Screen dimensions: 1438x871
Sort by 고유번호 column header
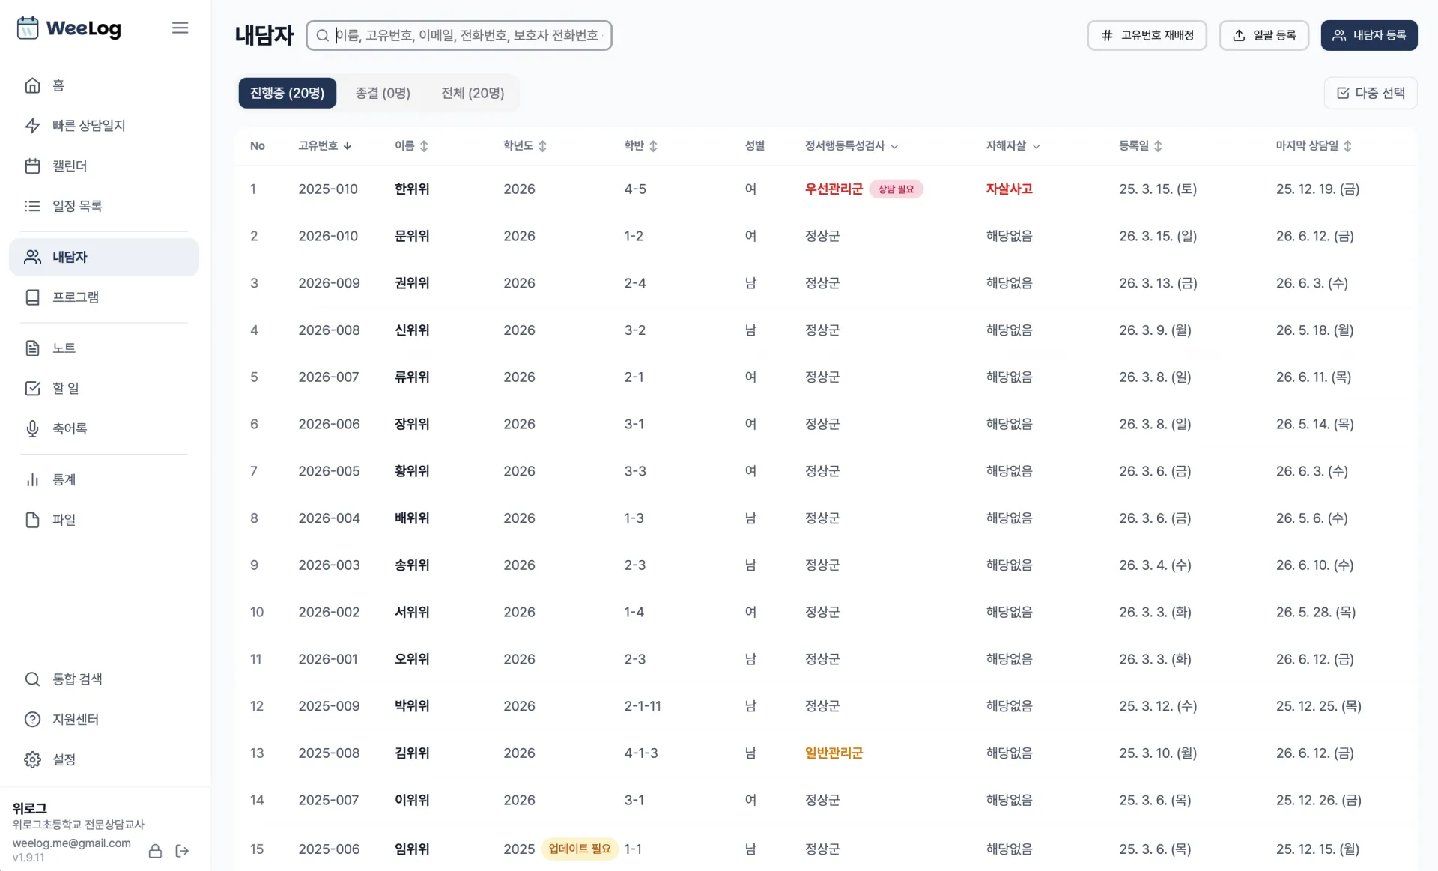325,145
